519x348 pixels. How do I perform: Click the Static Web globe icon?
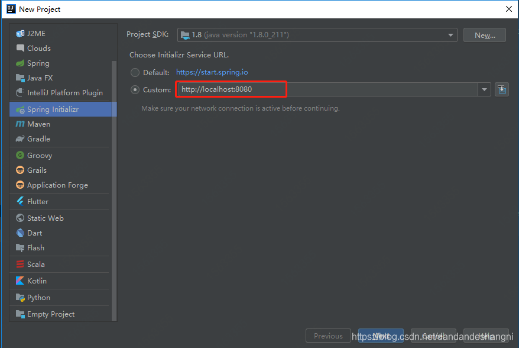click(x=20, y=218)
